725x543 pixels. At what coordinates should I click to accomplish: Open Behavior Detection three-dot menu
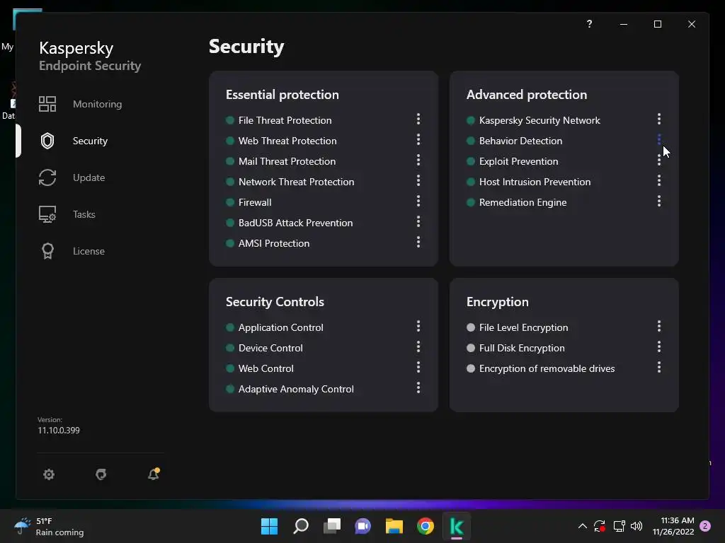coord(659,139)
